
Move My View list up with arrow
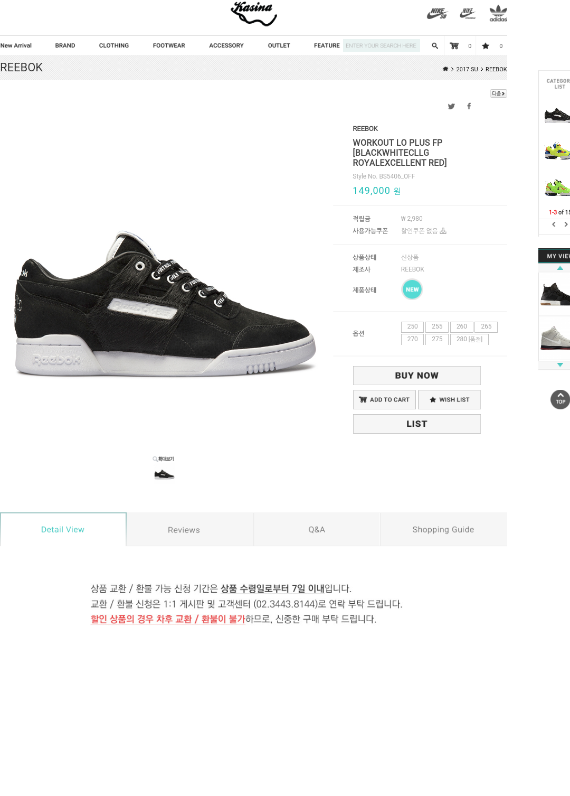[x=560, y=268]
